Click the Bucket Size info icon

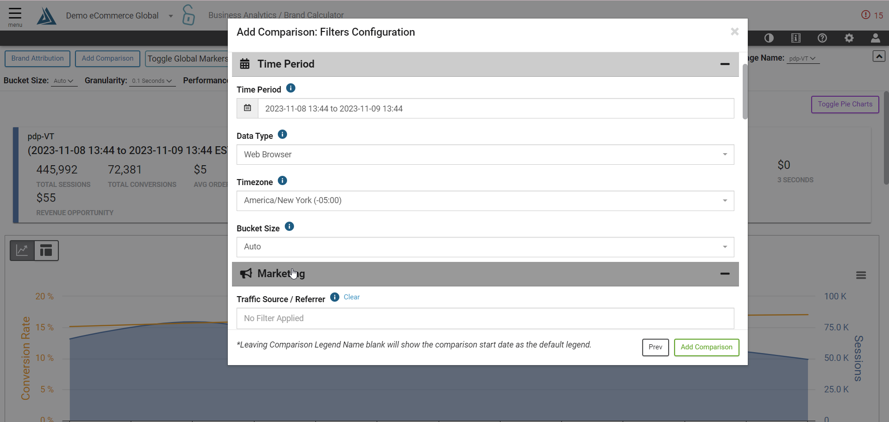(289, 227)
